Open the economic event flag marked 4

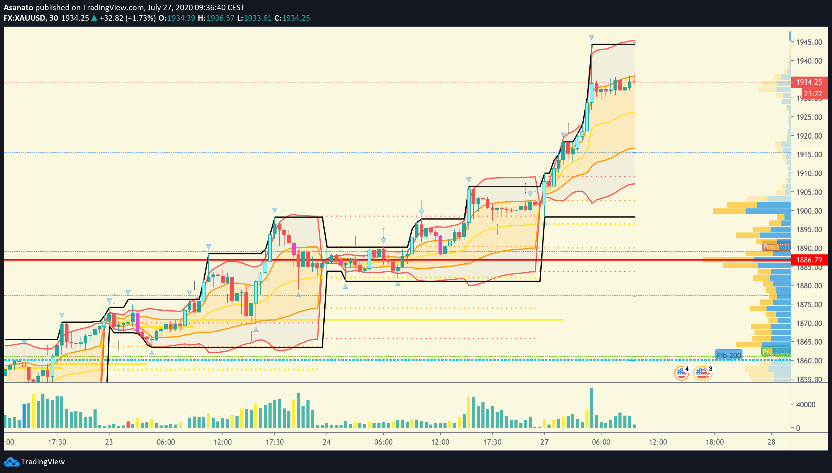pos(681,373)
